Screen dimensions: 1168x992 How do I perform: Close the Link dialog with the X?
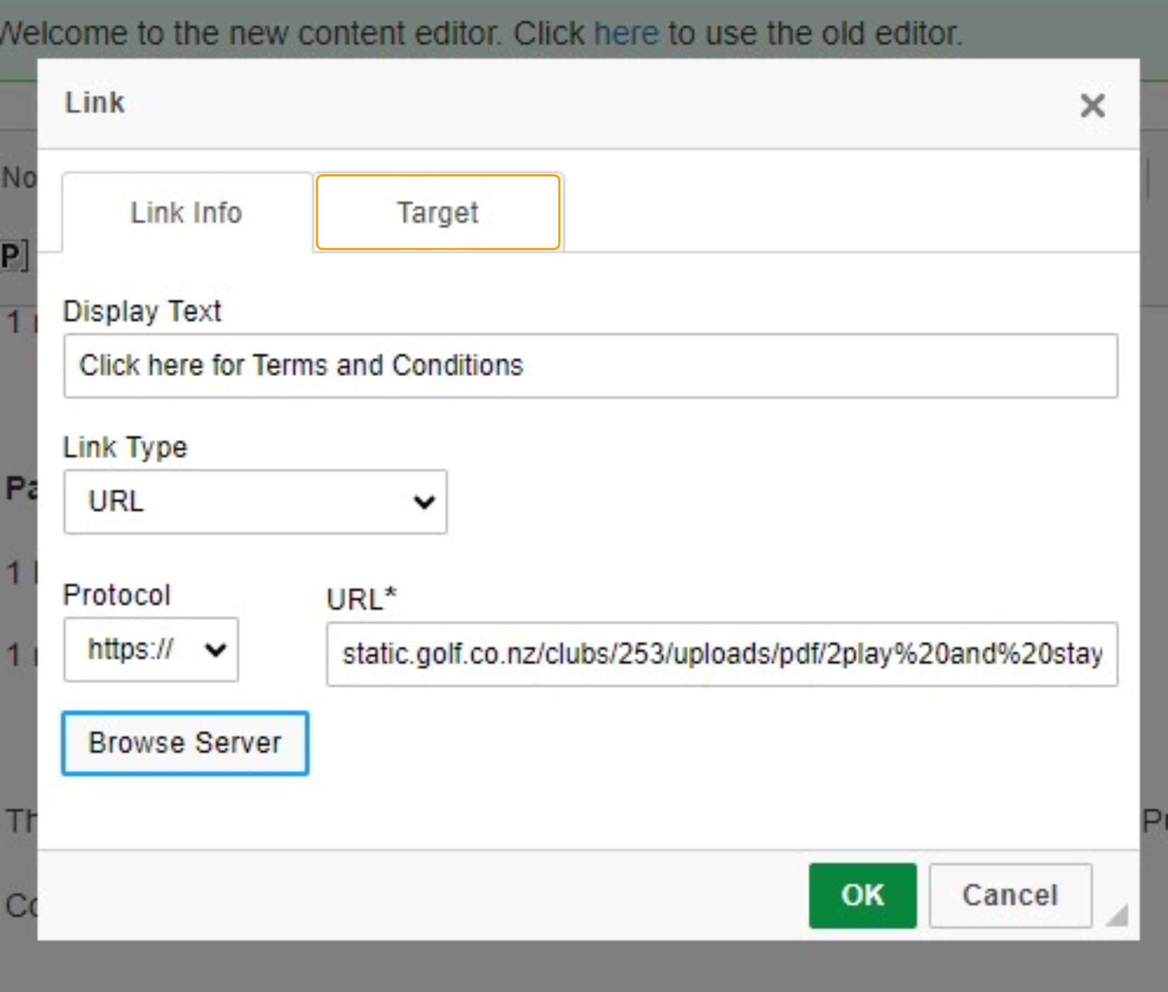click(1092, 105)
